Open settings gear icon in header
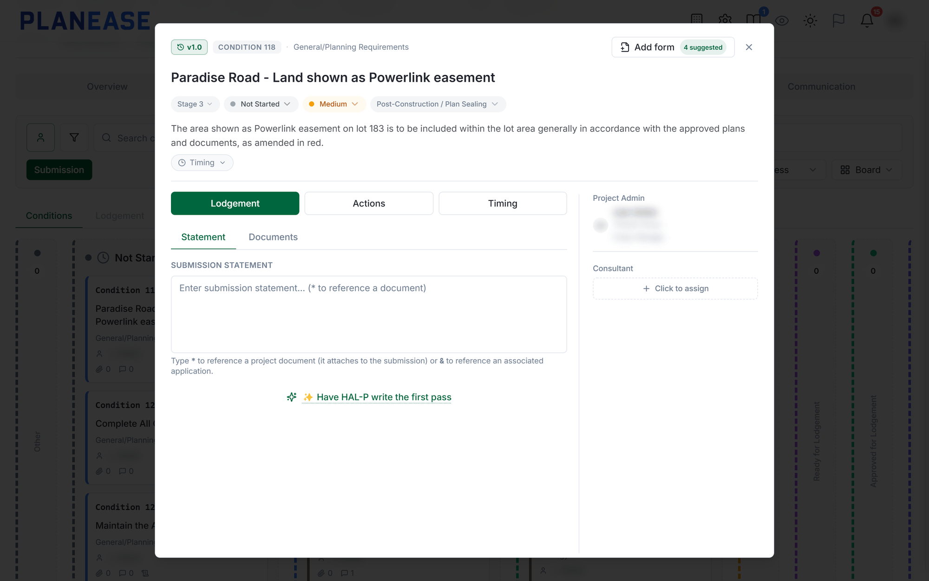This screenshot has height=581, width=929. click(725, 19)
